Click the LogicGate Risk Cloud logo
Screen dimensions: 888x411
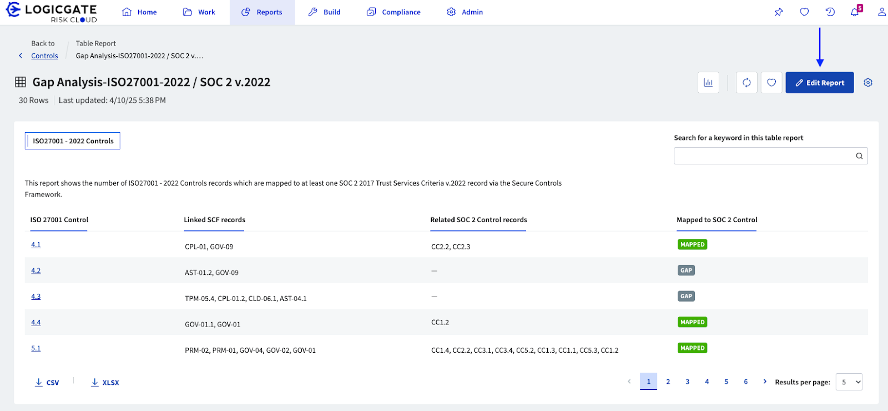tap(51, 12)
